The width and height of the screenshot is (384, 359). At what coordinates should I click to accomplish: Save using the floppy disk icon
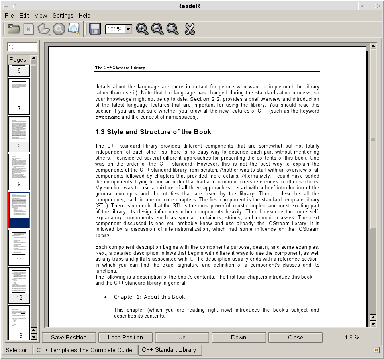pos(95,29)
